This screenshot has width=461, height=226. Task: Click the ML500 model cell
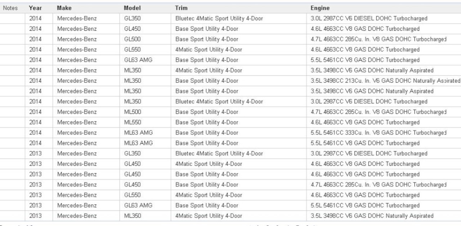[x=132, y=112]
